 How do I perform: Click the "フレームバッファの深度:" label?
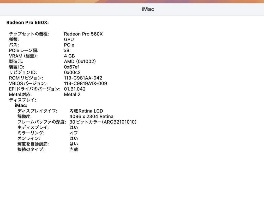[41, 122]
